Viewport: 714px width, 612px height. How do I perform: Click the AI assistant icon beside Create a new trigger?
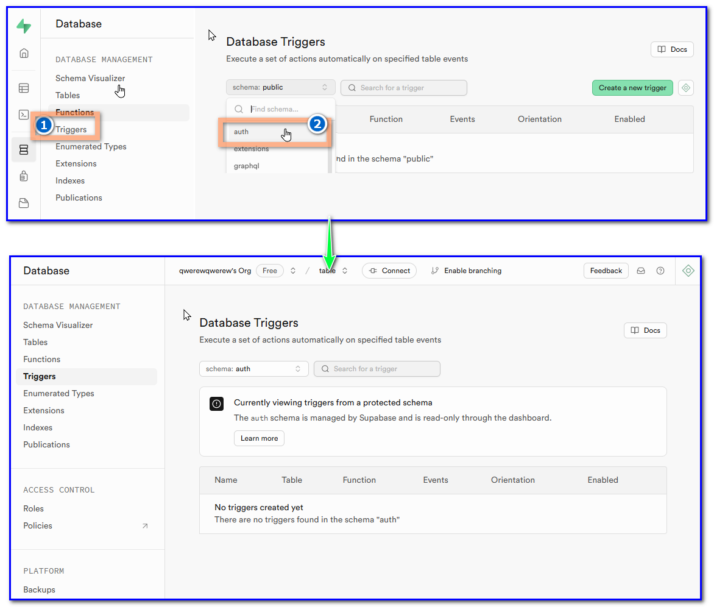686,88
